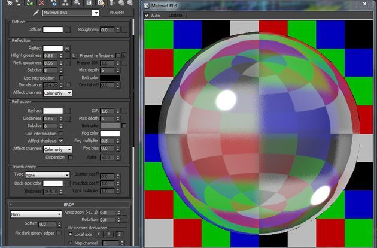
Task: Click the red X Reset Map icon
Action: pos(42,2)
